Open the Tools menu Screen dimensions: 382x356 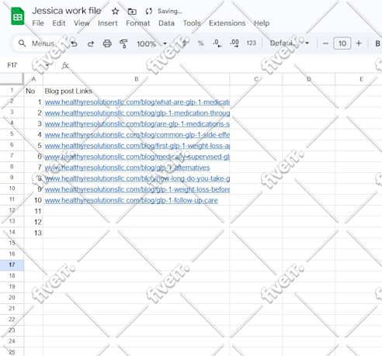(x=192, y=23)
